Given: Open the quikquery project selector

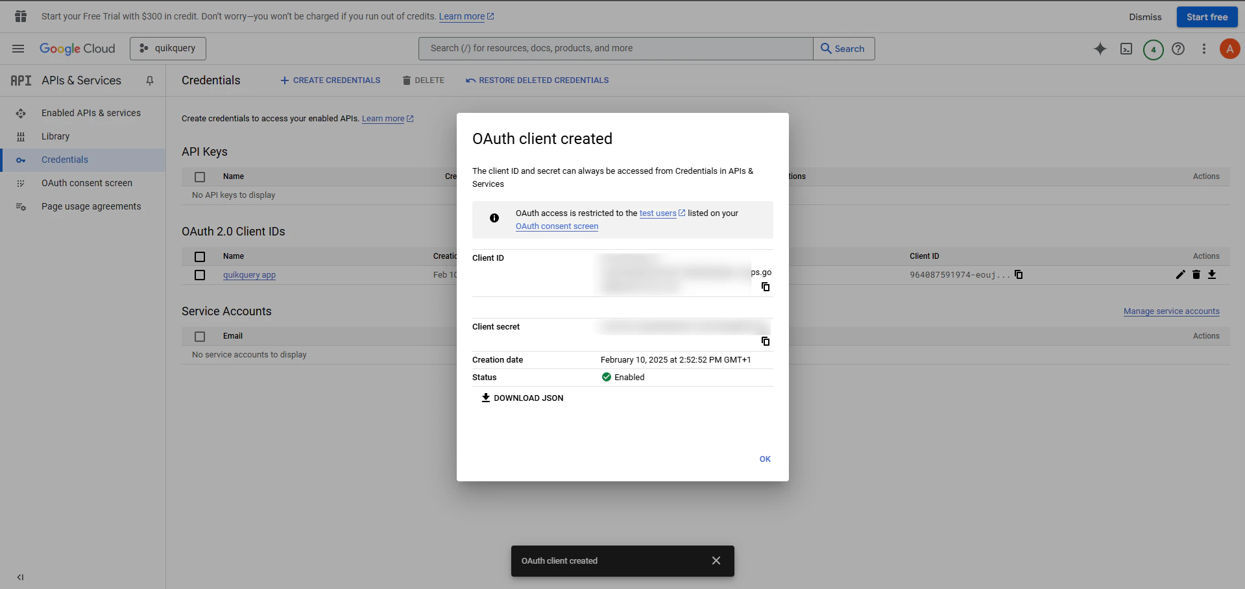Looking at the screenshot, I should pos(168,49).
